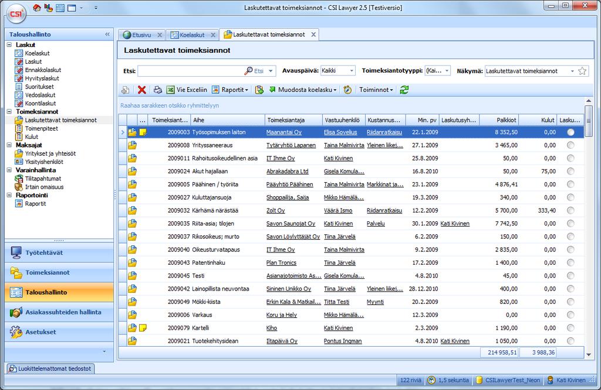Open Luokittelemattomat tiedostot panel
601x390 pixels.
(x=50, y=368)
